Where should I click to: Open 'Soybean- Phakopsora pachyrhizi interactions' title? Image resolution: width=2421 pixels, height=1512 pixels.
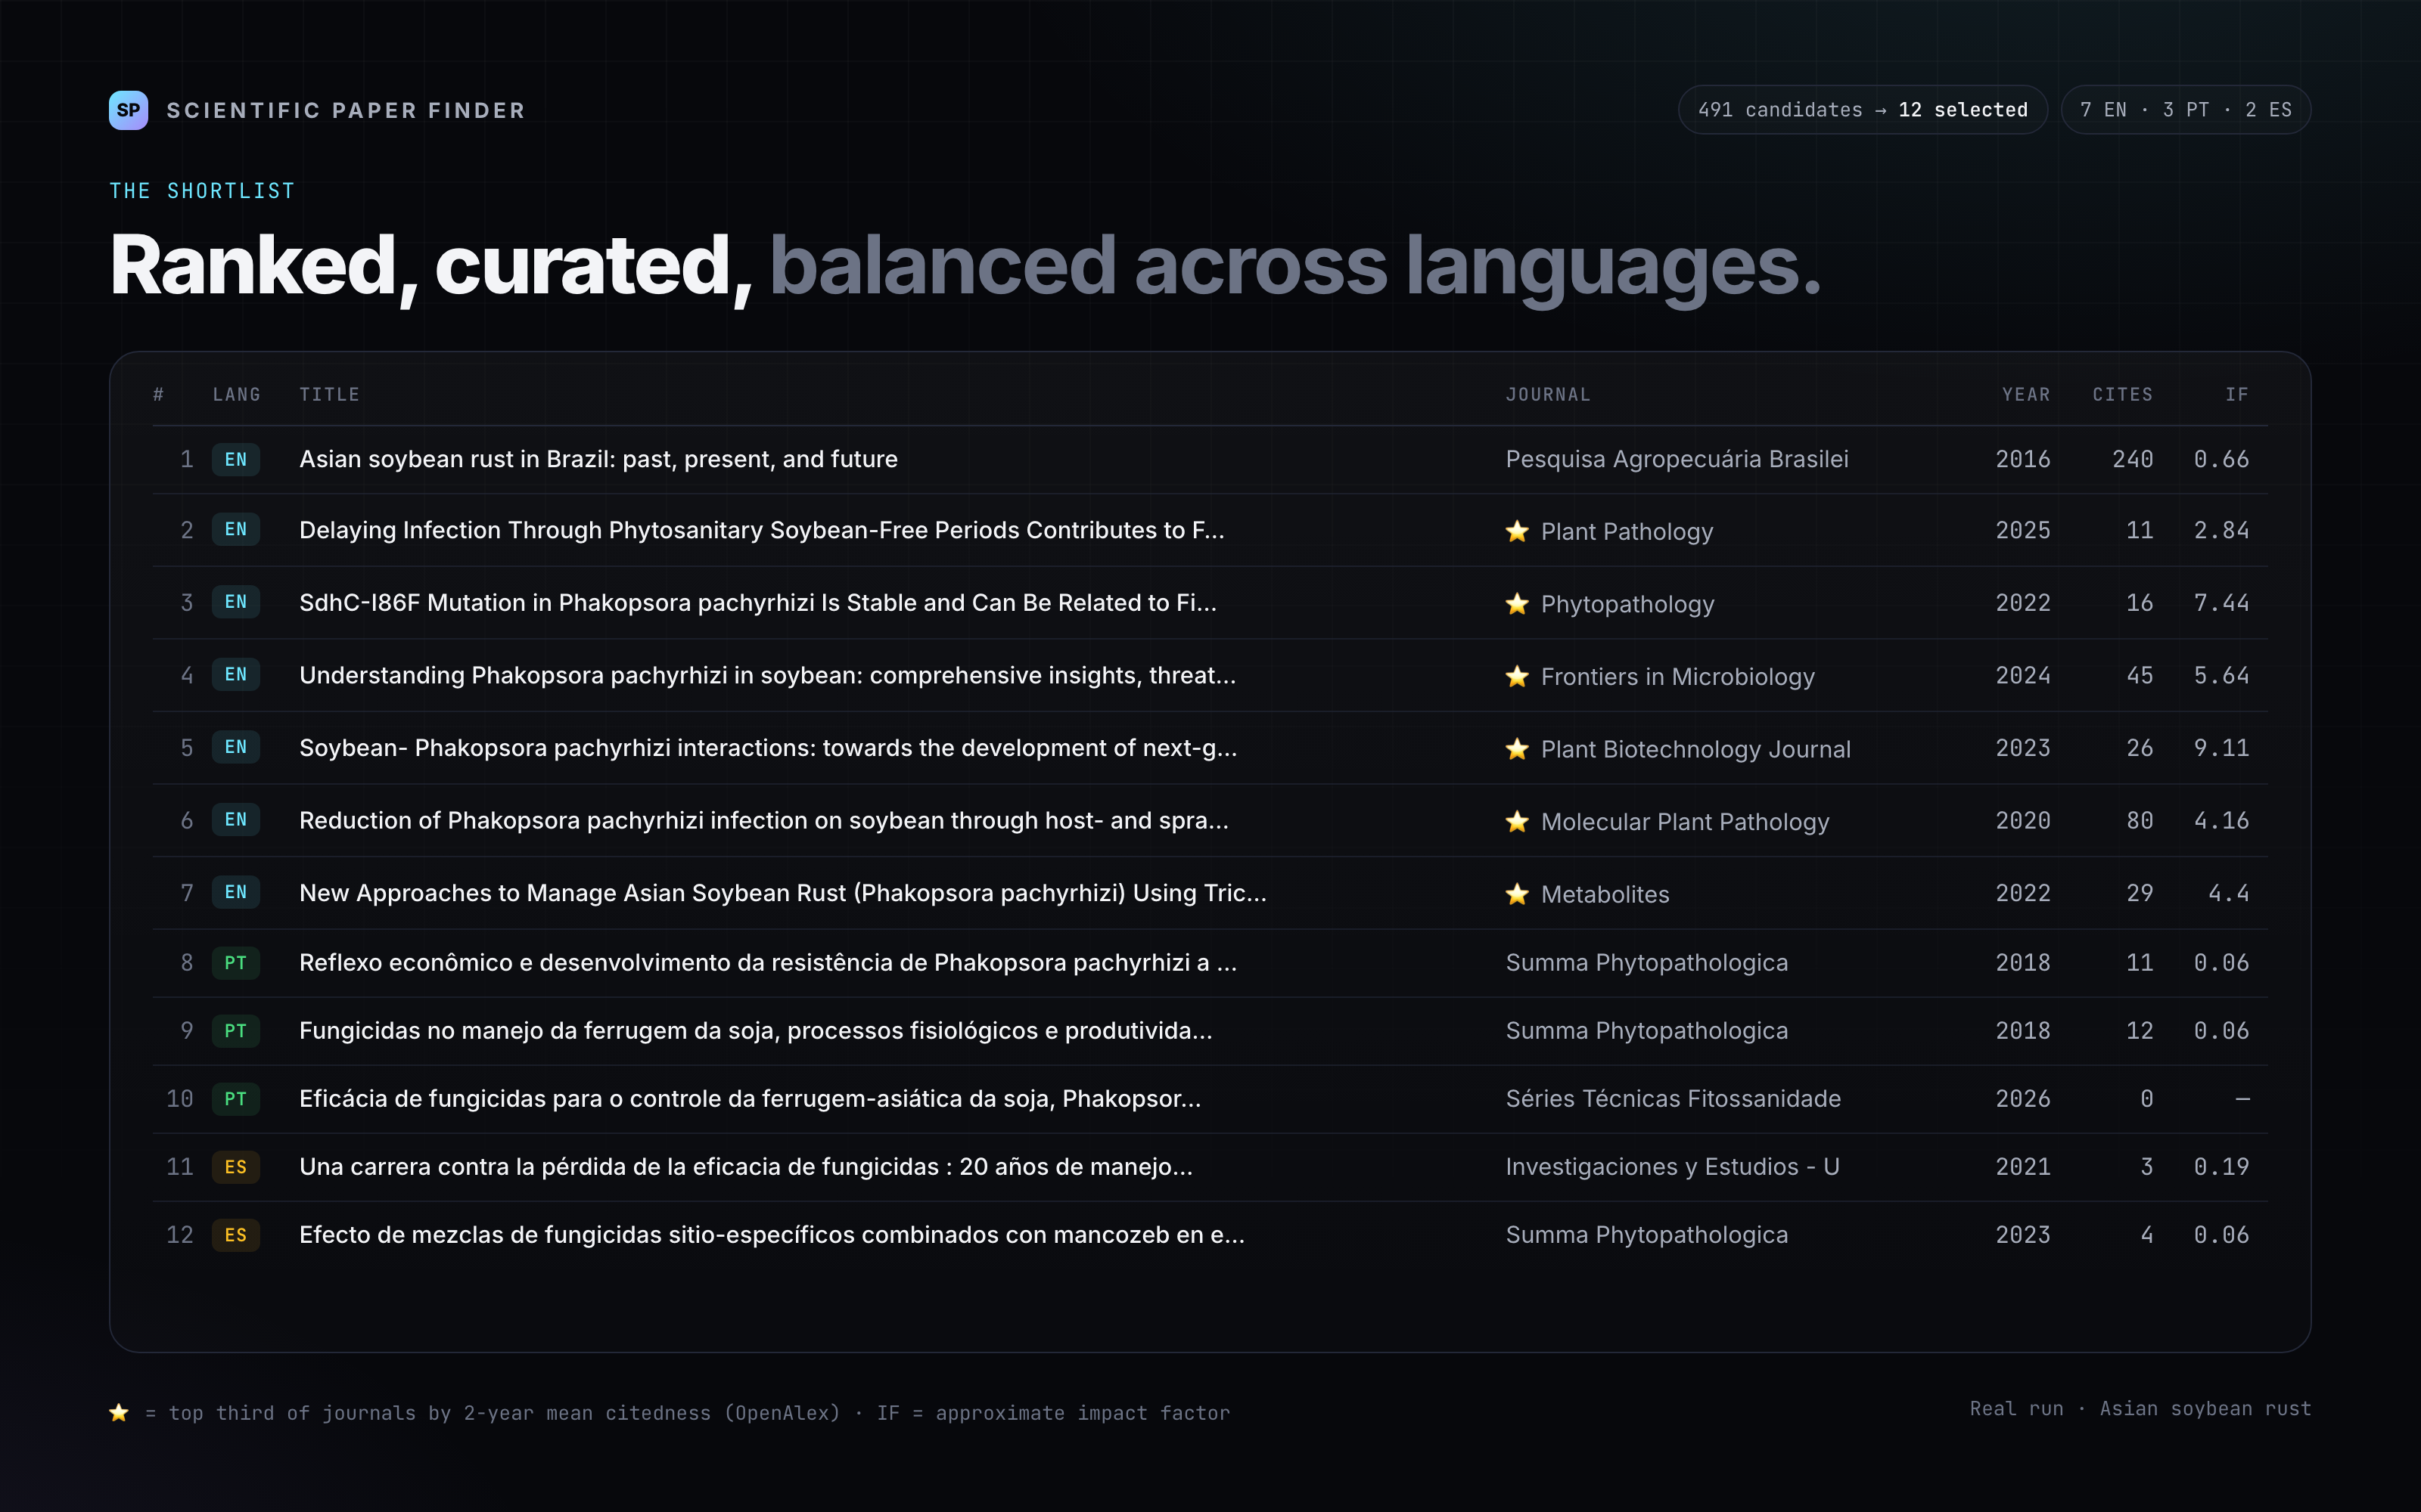[x=767, y=748]
